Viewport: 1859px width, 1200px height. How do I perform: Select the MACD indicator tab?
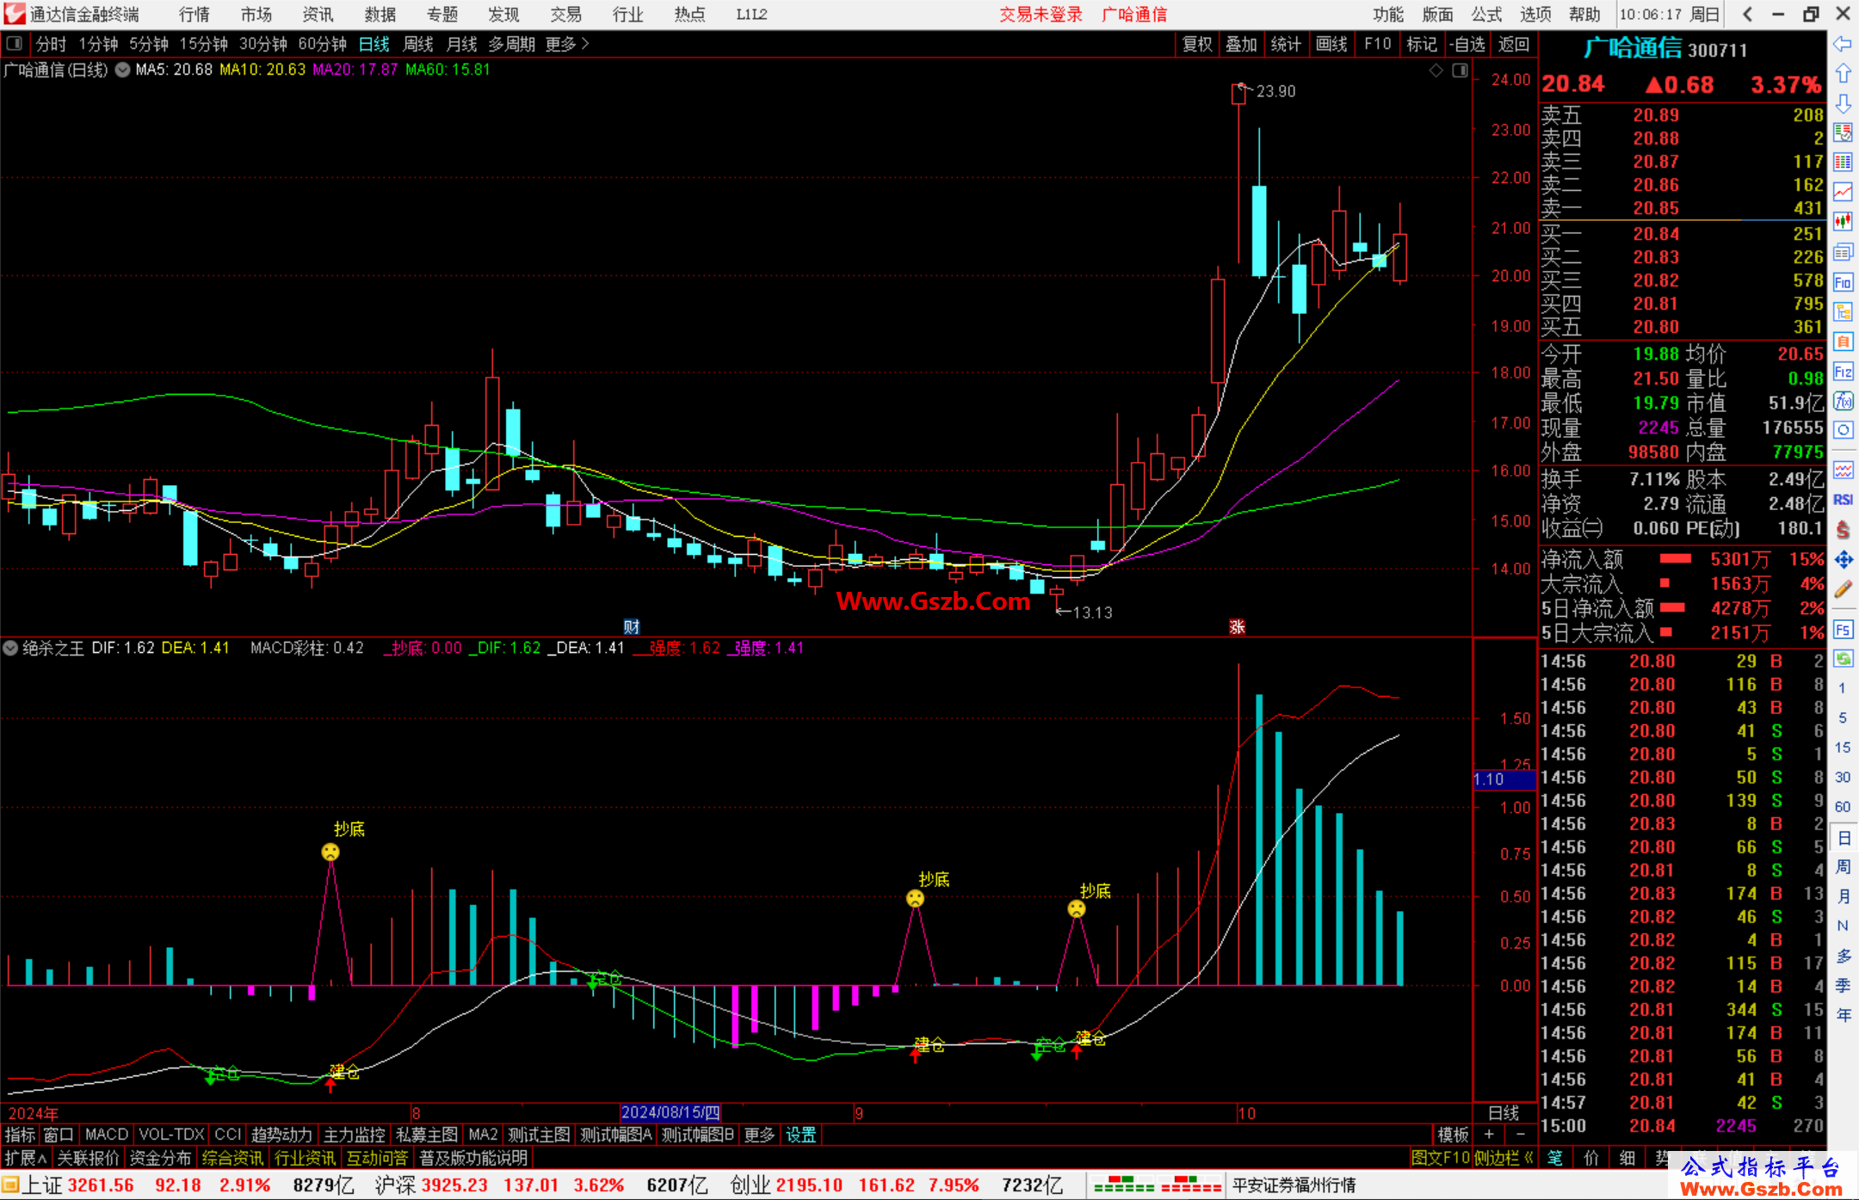[x=107, y=1135]
